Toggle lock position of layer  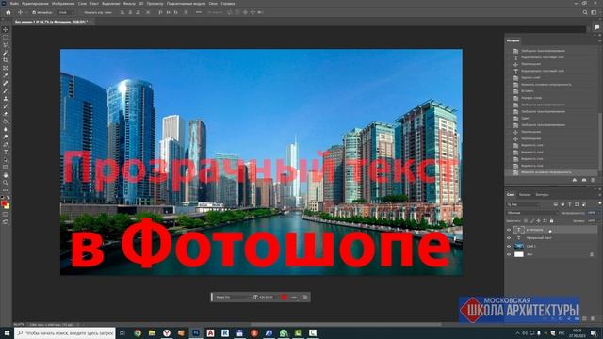(x=538, y=221)
